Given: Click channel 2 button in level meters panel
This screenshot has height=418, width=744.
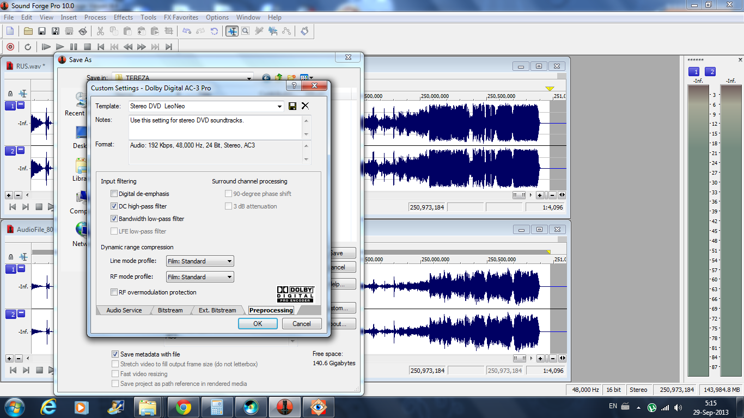Looking at the screenshot, I should tap(710, 72).
